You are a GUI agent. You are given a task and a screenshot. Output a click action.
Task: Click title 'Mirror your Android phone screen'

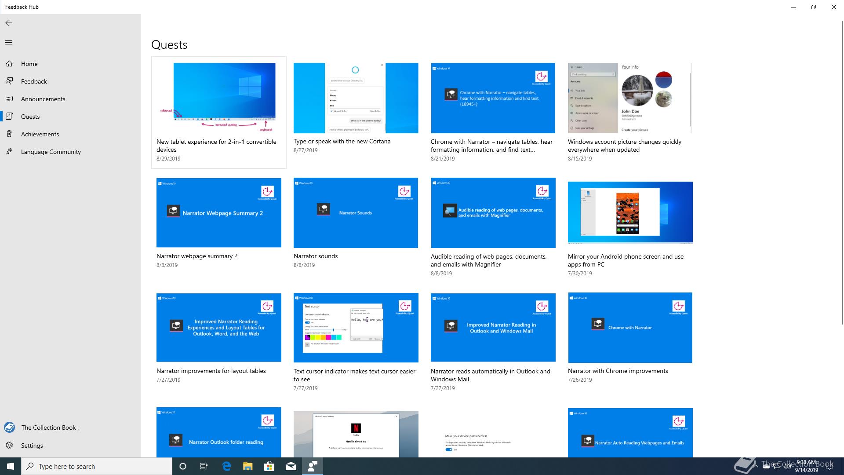[626, 260]
